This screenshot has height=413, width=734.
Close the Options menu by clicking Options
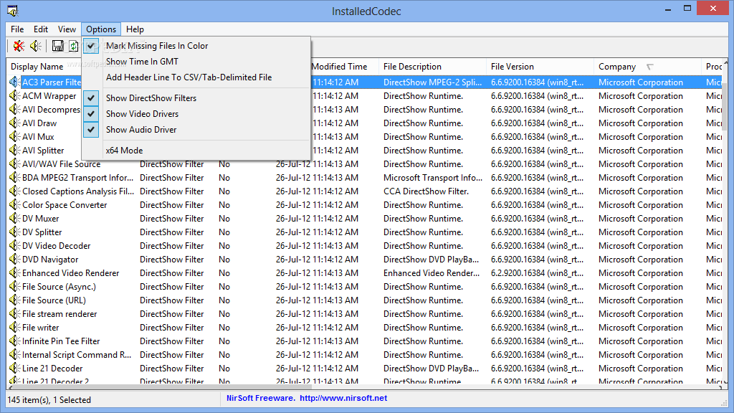pyautogui.click(x=101, y=29)
